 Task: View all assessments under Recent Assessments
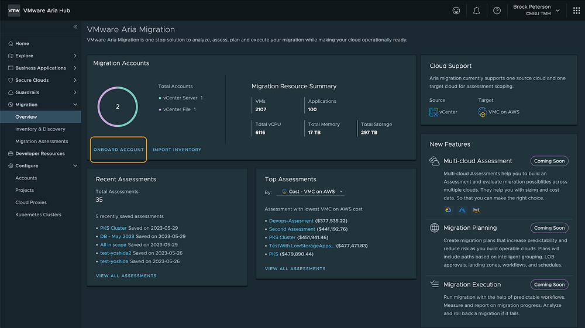click(126, 276)
